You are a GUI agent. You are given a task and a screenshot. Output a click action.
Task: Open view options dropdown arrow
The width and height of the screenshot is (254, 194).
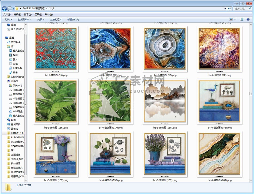[x=235, y=19]
